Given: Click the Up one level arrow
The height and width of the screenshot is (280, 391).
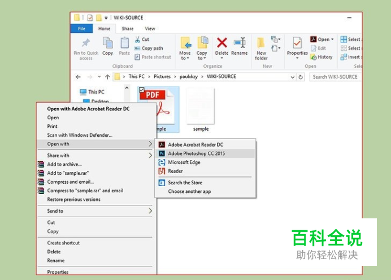Looking at the screenshot, I should point(107,77).
